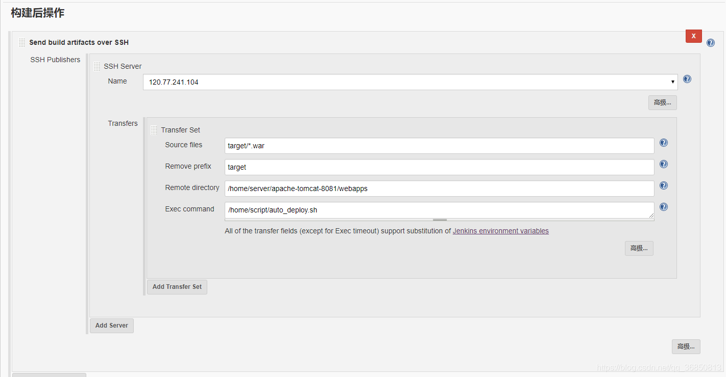Click the SSH Publishers label

click(x=55, y=60)
